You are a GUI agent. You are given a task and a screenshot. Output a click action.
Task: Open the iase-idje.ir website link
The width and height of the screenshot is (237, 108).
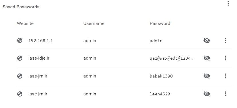click(39, 58)
